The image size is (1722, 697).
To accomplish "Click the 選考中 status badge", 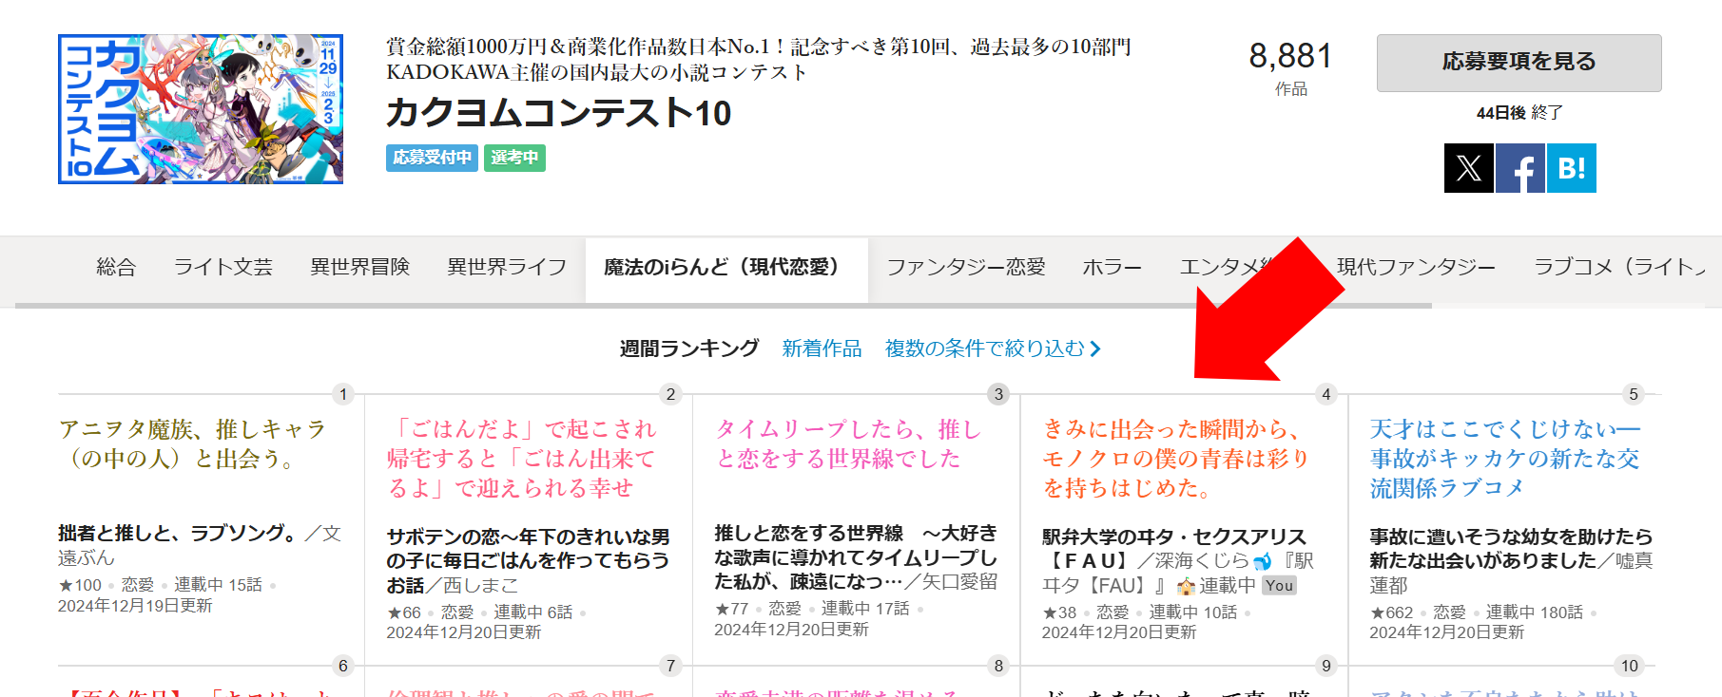I will [x=514, y=158].
